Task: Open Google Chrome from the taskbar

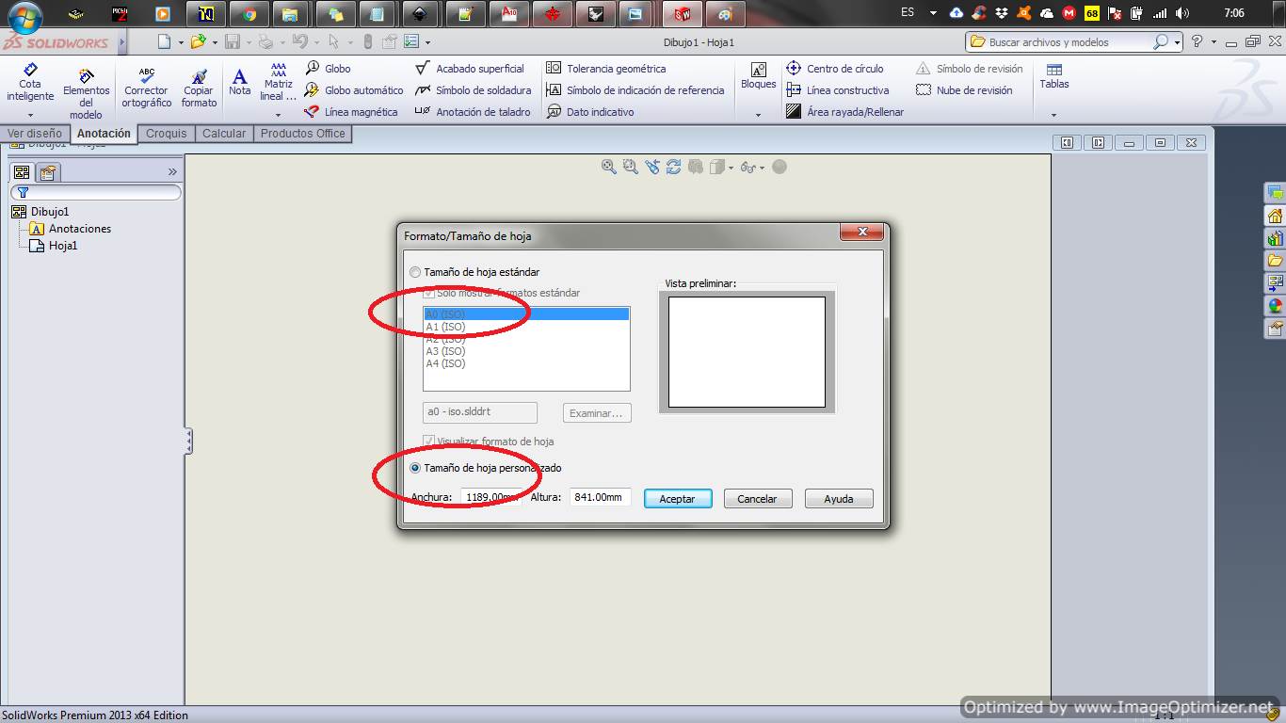Action: 249,14
